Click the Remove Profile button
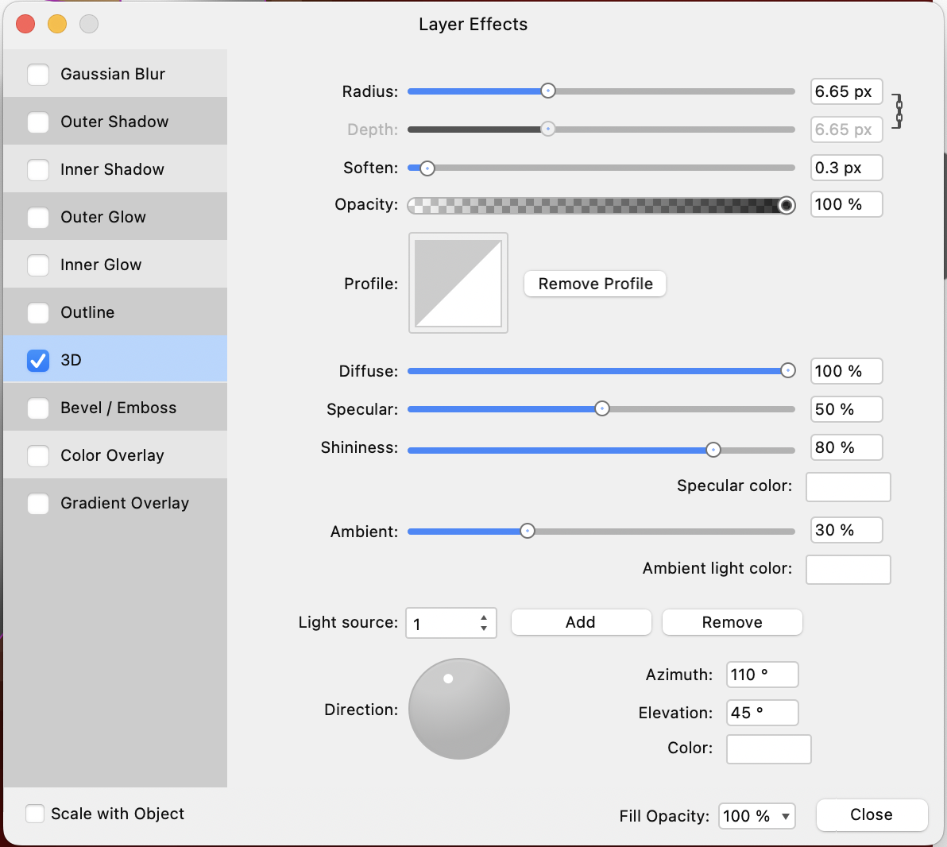The image size is (947, 847). [594, 283]
